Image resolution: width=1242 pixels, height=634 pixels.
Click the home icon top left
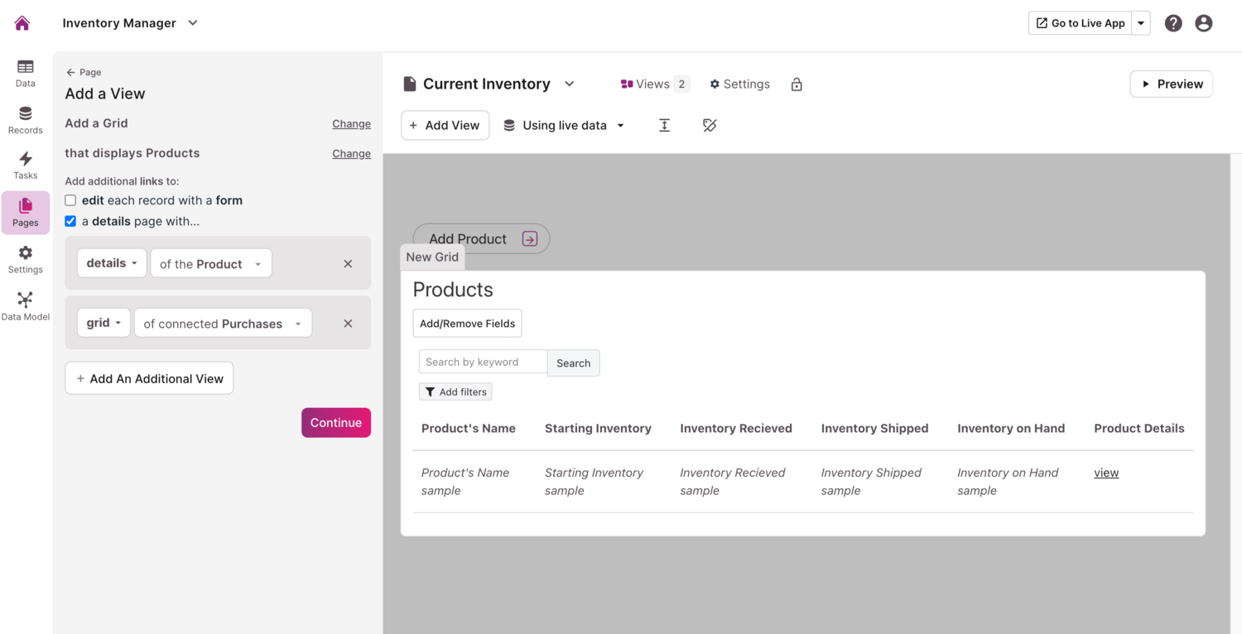22,22
